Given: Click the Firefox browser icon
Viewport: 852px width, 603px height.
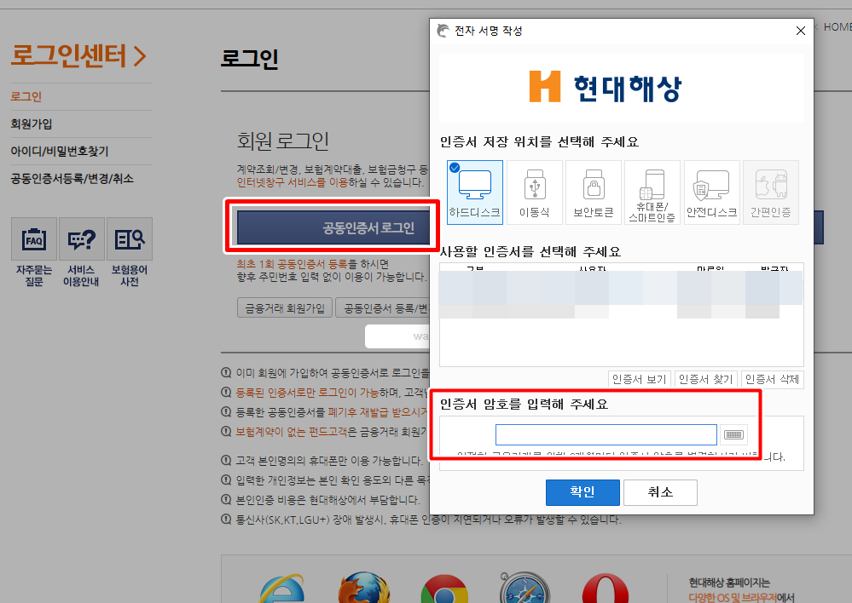Looking at the screenshot, I should tap(364, 588).
